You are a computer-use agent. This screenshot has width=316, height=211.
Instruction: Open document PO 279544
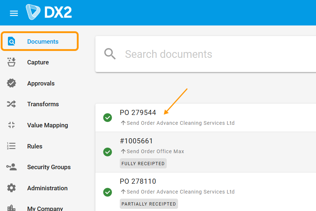click(138, 112)
